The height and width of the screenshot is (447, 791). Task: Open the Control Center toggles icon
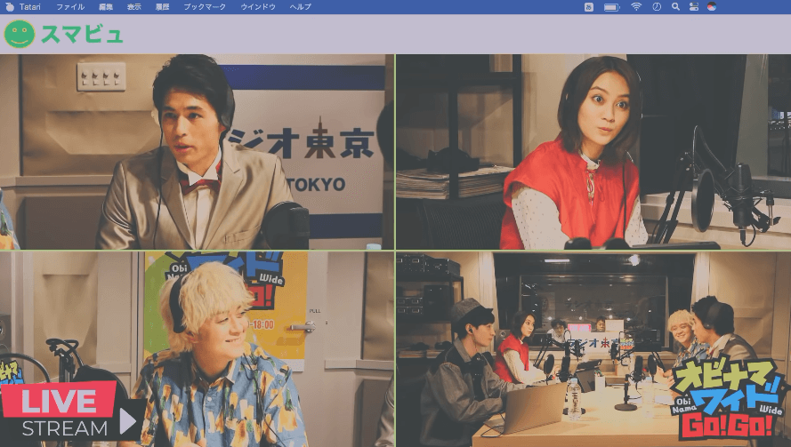(694, 6)
